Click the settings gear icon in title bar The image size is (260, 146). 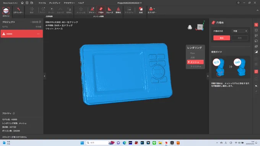tap(239, 3)
